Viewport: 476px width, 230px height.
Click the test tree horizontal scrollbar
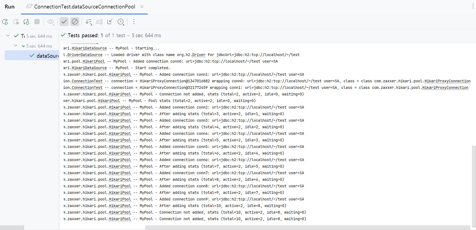[12, 228]
